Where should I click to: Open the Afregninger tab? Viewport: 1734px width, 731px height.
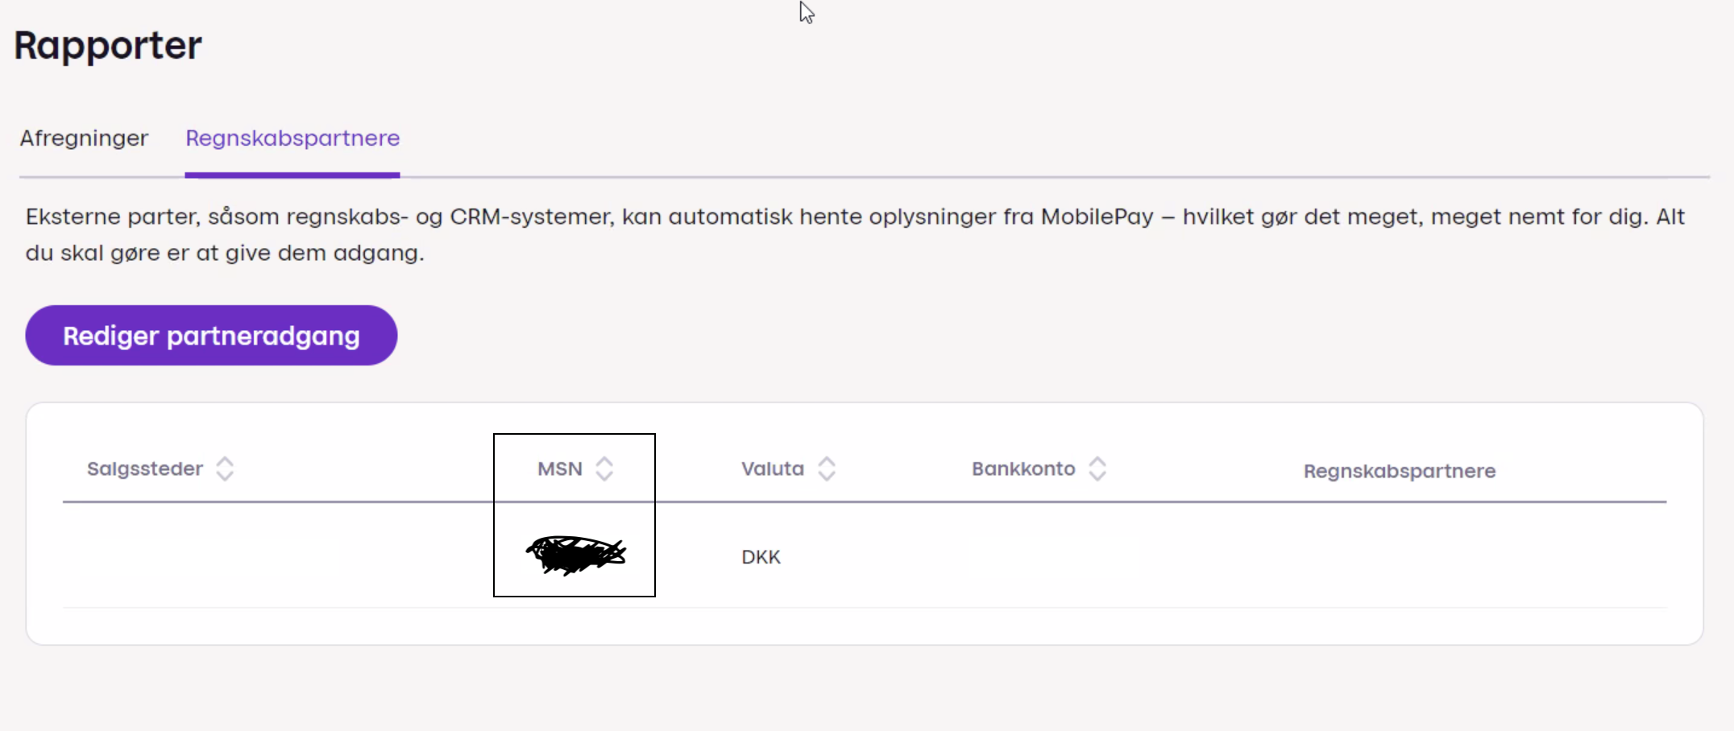[x=85, y=138]
